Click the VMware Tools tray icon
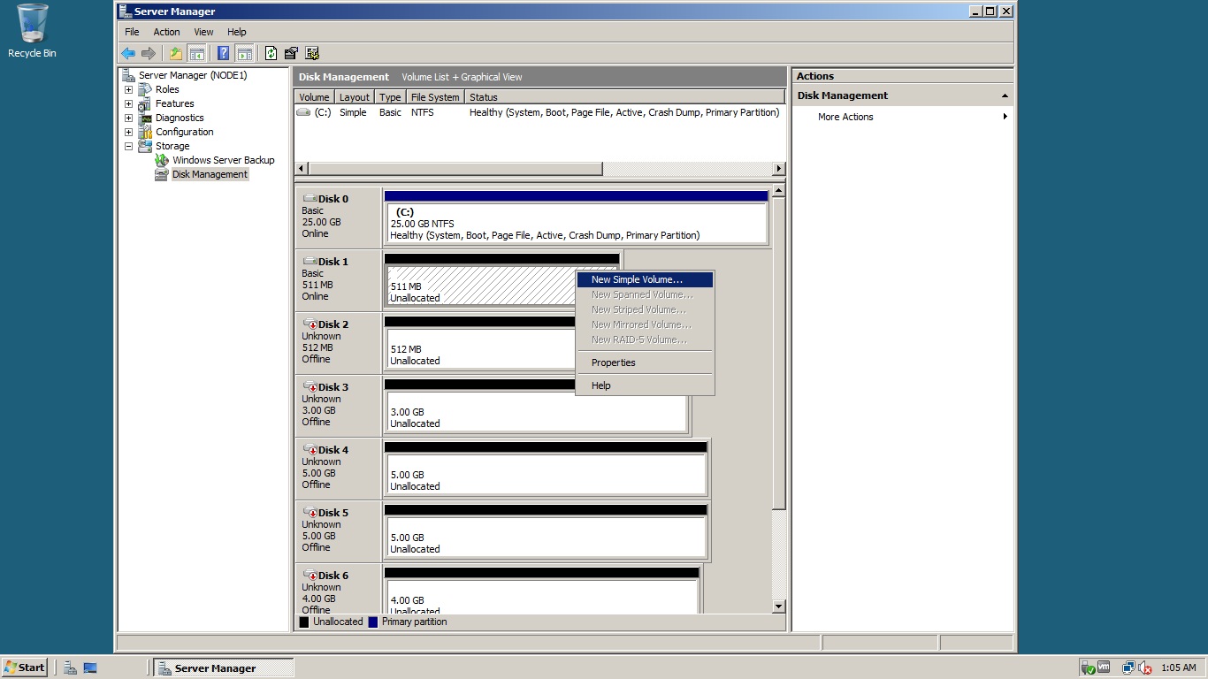 click(1104, 668)
